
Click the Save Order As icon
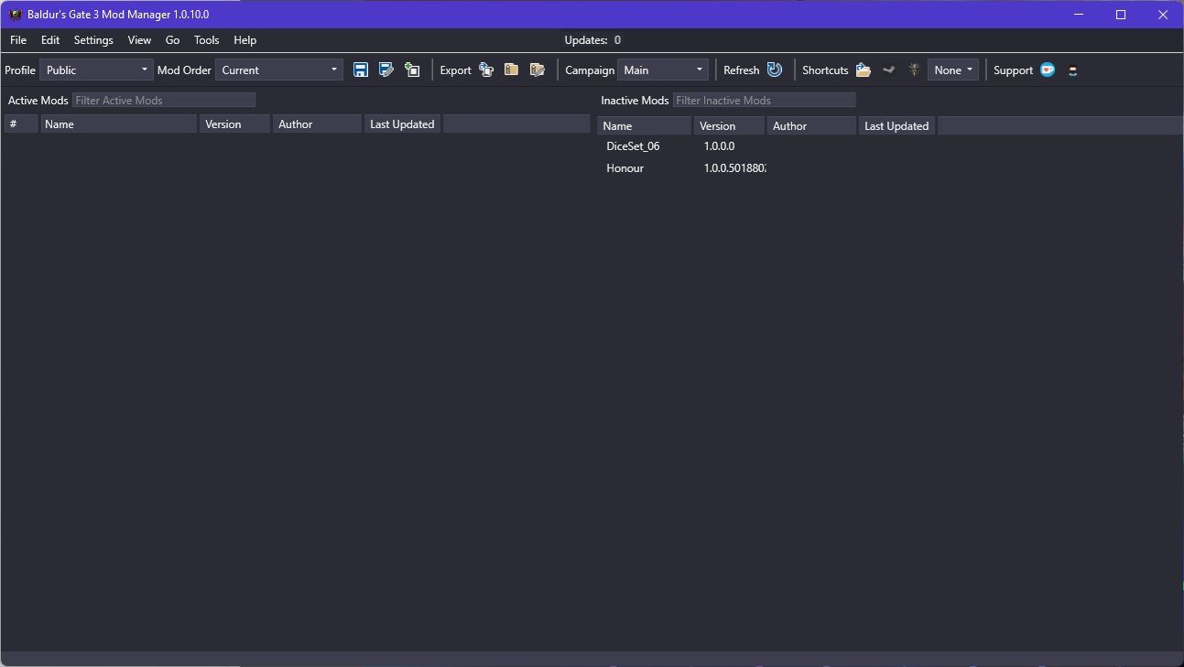pos(386,70)
